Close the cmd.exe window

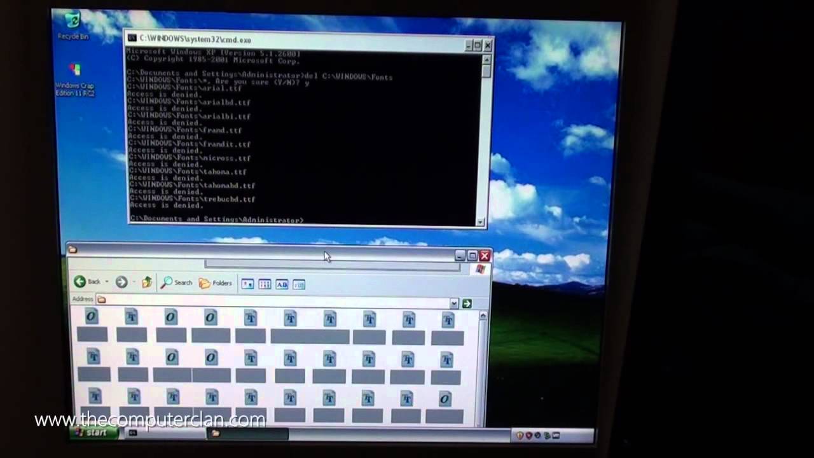coord(488,46)
